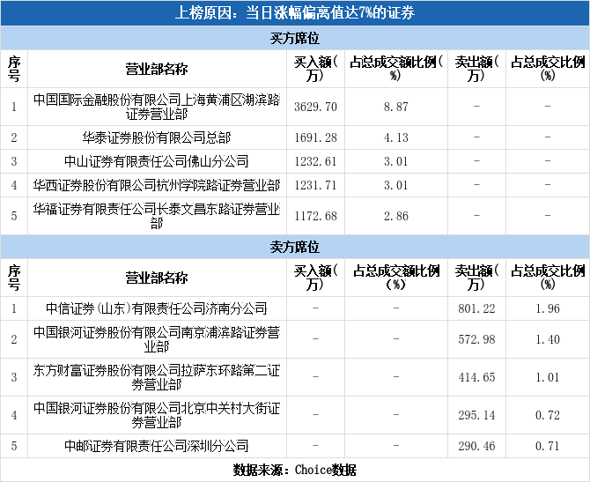
Task: Select sell ratio 0.71
Action: [x=548, y=446]
